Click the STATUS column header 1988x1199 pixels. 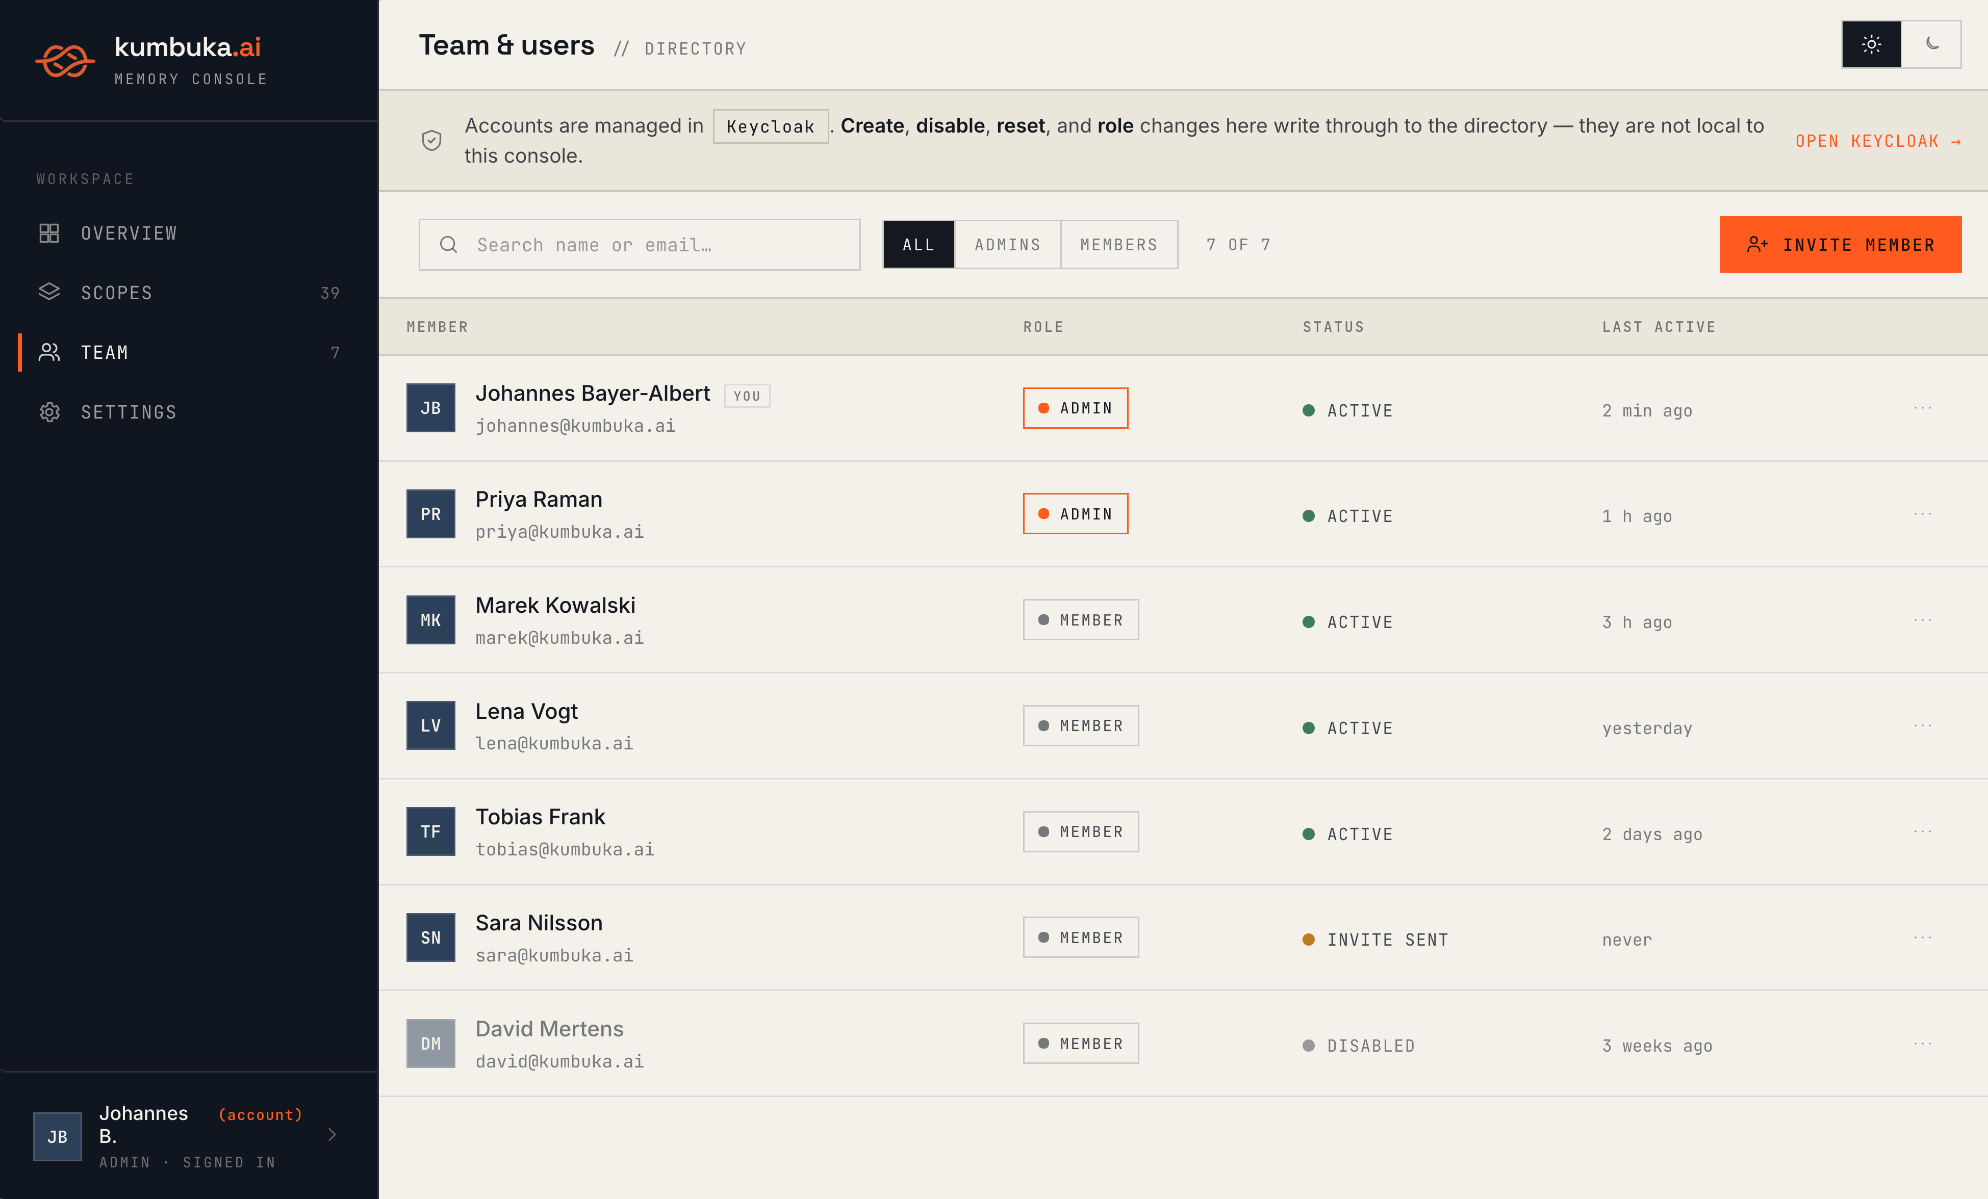coord(1334,327)
